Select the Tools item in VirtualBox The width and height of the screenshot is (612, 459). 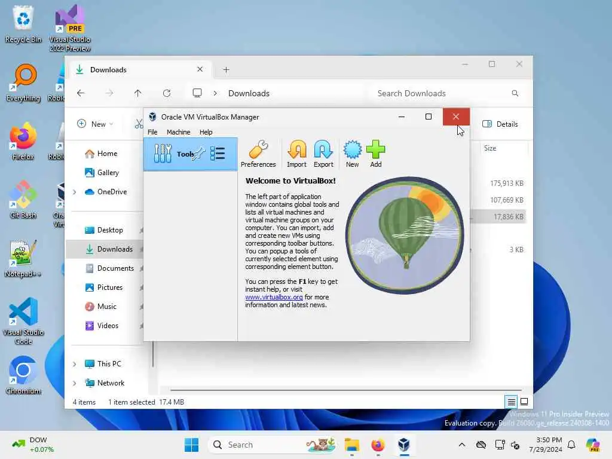(191, 154)
